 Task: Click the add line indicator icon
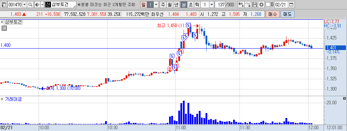(x=248, y=5)
